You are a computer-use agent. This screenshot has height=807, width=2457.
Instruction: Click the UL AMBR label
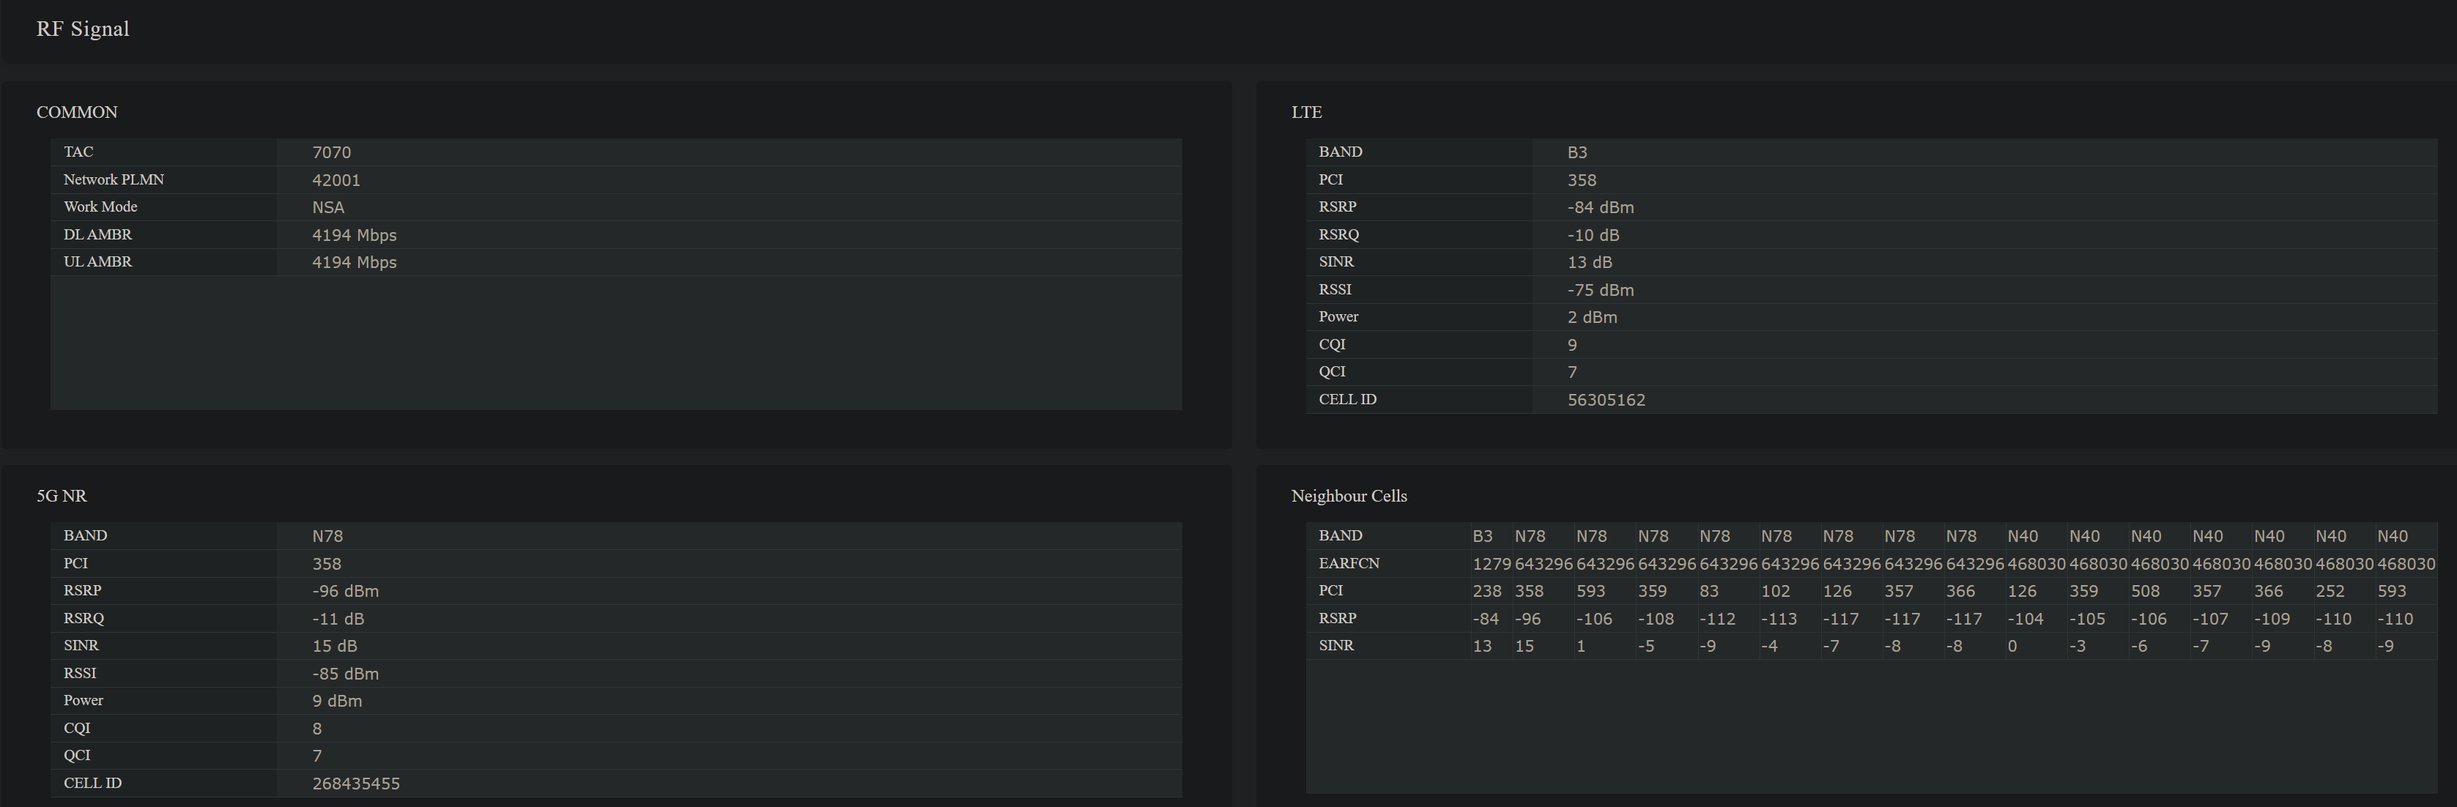[x=97, y=261]
